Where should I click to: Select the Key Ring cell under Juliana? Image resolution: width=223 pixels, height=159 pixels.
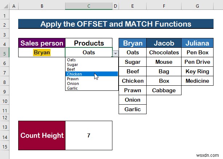(198, 71)
